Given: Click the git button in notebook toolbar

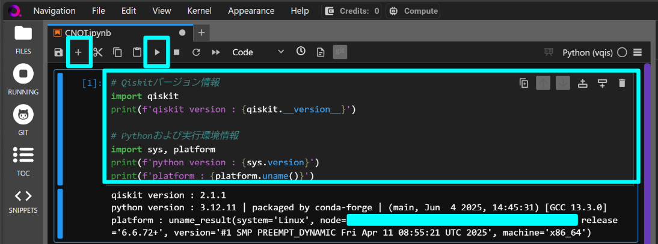Looking at the screenshot, I should coord(340,52).
